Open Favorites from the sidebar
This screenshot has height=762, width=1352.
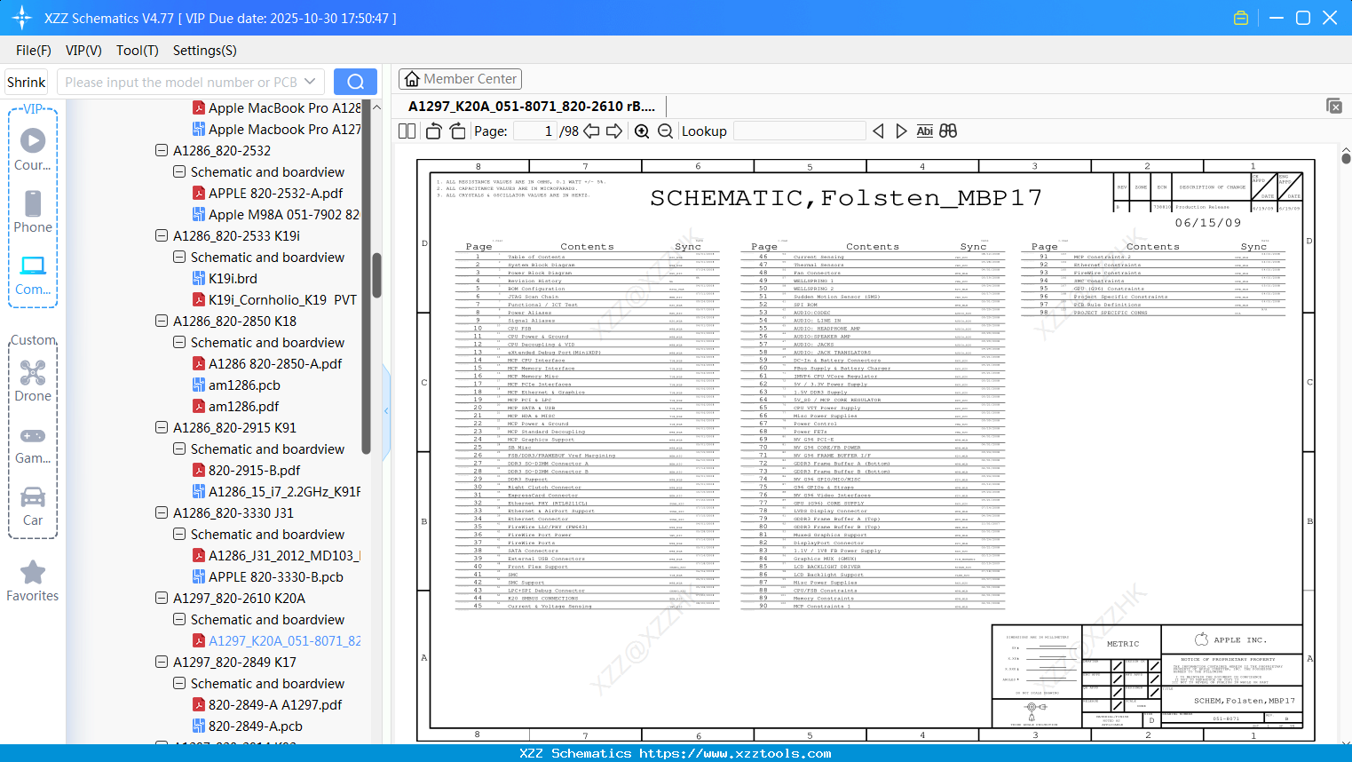pos(33,582)
